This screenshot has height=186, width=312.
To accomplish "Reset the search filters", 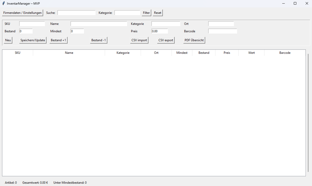I will pyautogui.click(x=158, y=13).
